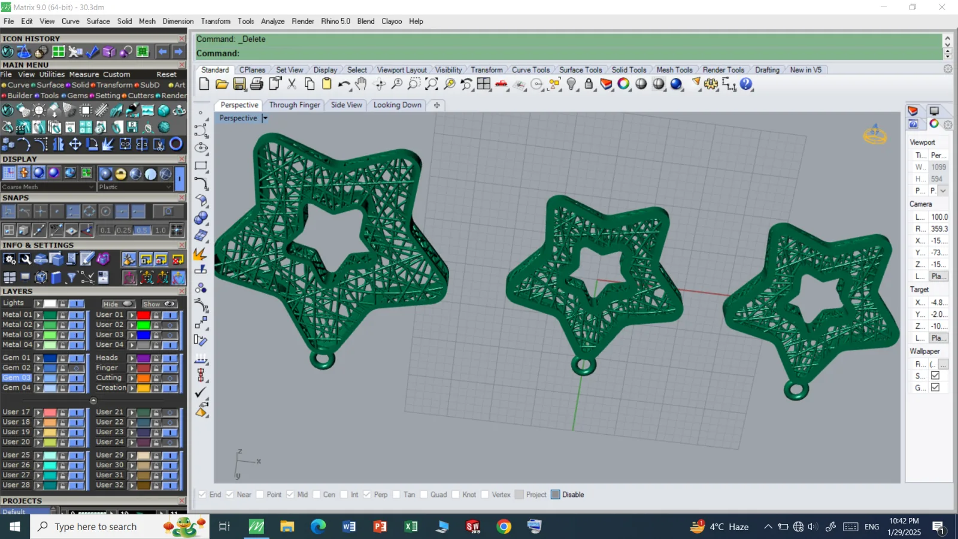Image resolution: width=958 pixels, height=539 pixels.
Task: Click the Show layers button
Action: click(159, 304)
